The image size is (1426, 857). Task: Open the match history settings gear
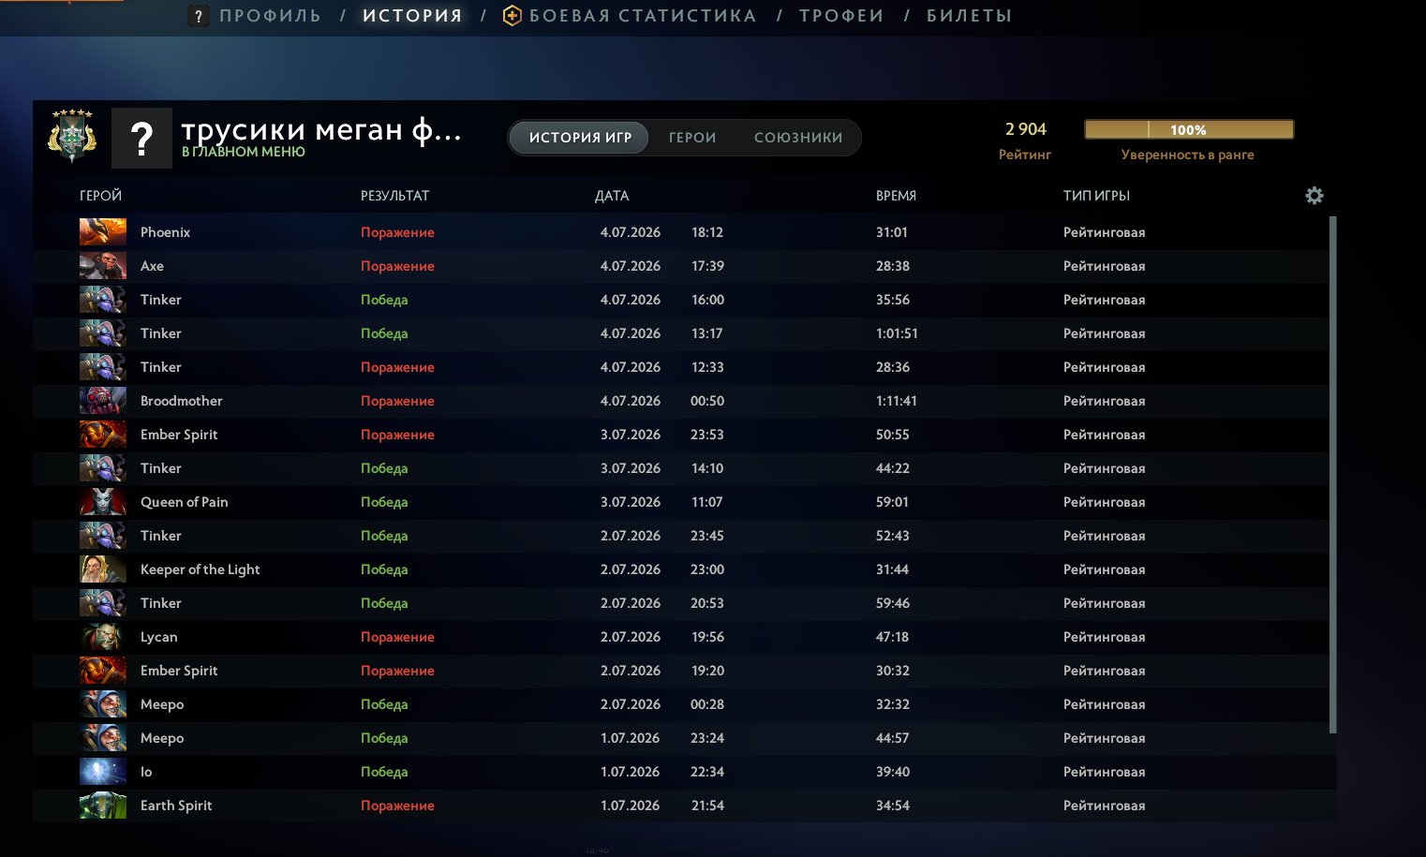pos(1315,196)
